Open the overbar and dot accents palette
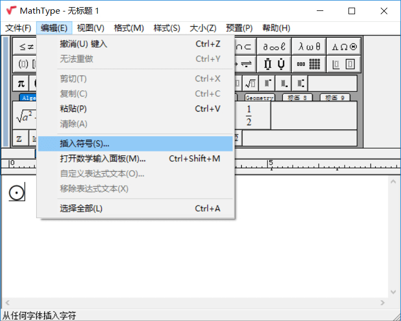401x321 pixels. (x=274, y=64)
